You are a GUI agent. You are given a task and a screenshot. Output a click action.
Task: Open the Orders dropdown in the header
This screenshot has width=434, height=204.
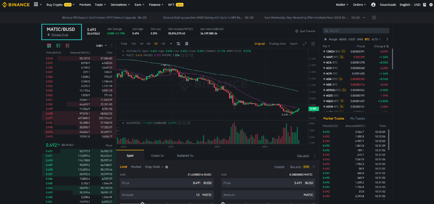click(359, 5)
